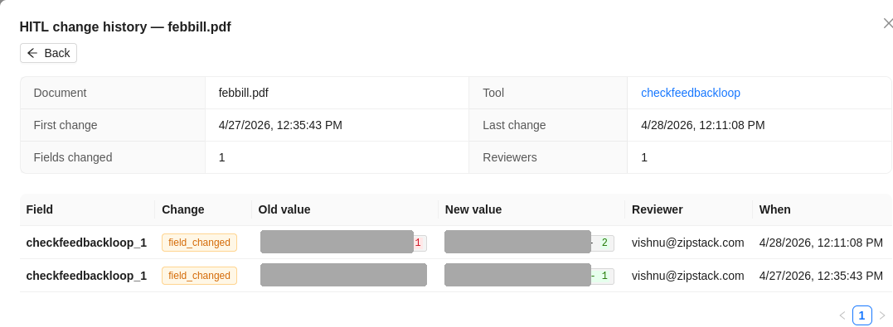Open the checkfeedbackloop tool link
The height and width of the screenshot is (327, 893).
pyautogui.click(x=690, y=93)
